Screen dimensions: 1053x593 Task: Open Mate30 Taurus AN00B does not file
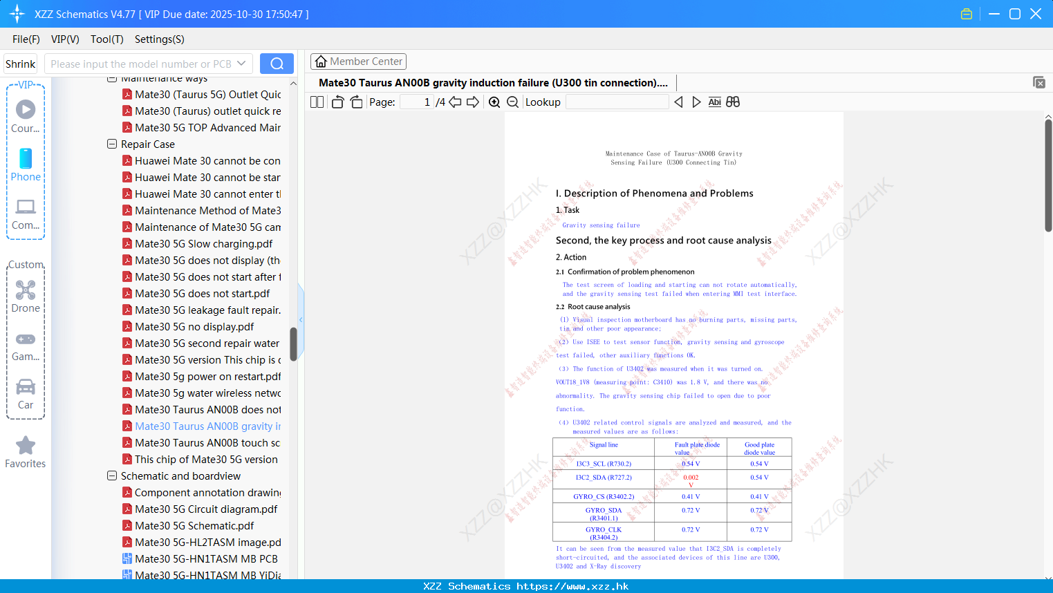tap(207, 409)
